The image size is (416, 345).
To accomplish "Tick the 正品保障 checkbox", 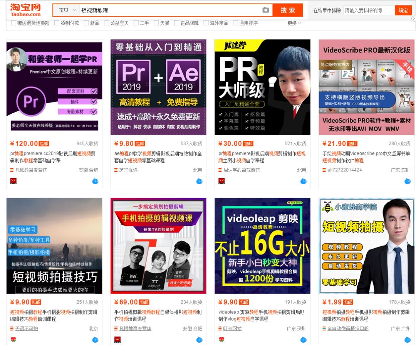I will (x=176, y=23).
